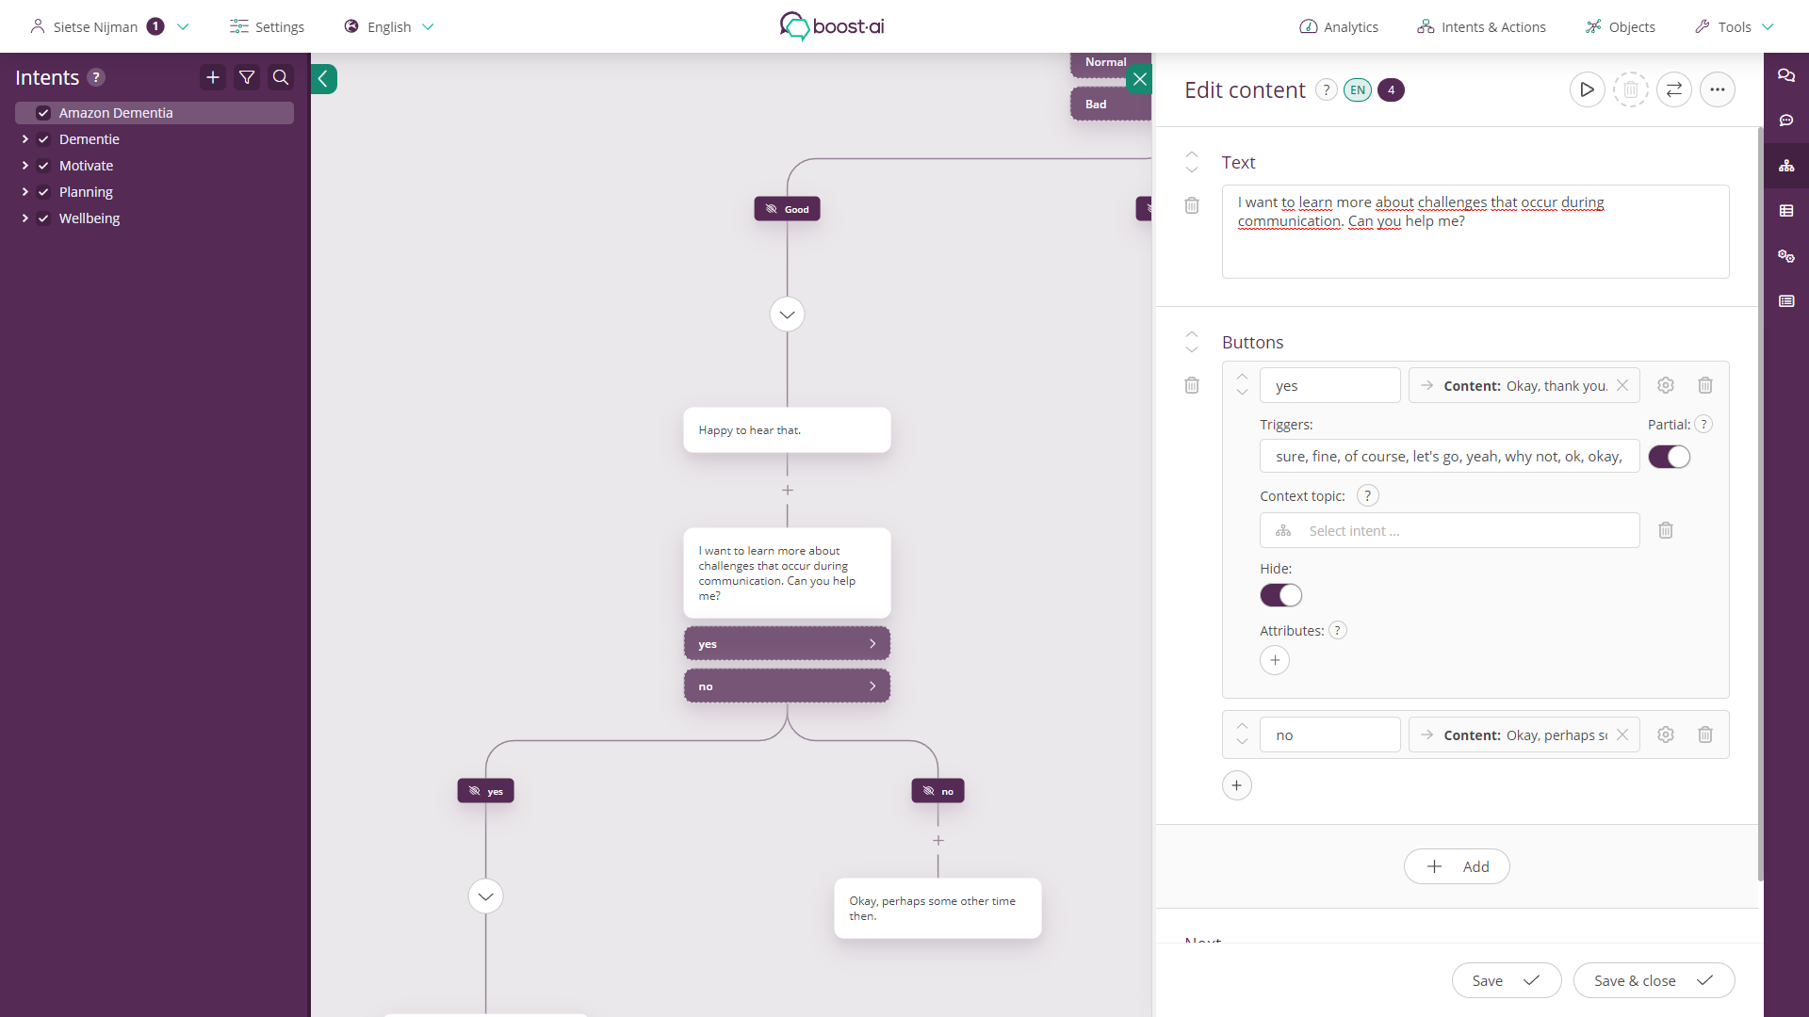Open hierarchy view icon in right sidebar
This screenshot has height=1017, width=1809.
pos(1786,166)
